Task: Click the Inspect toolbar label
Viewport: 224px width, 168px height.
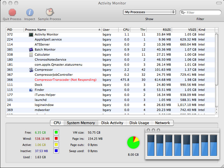Action: [x=30, y=19]
